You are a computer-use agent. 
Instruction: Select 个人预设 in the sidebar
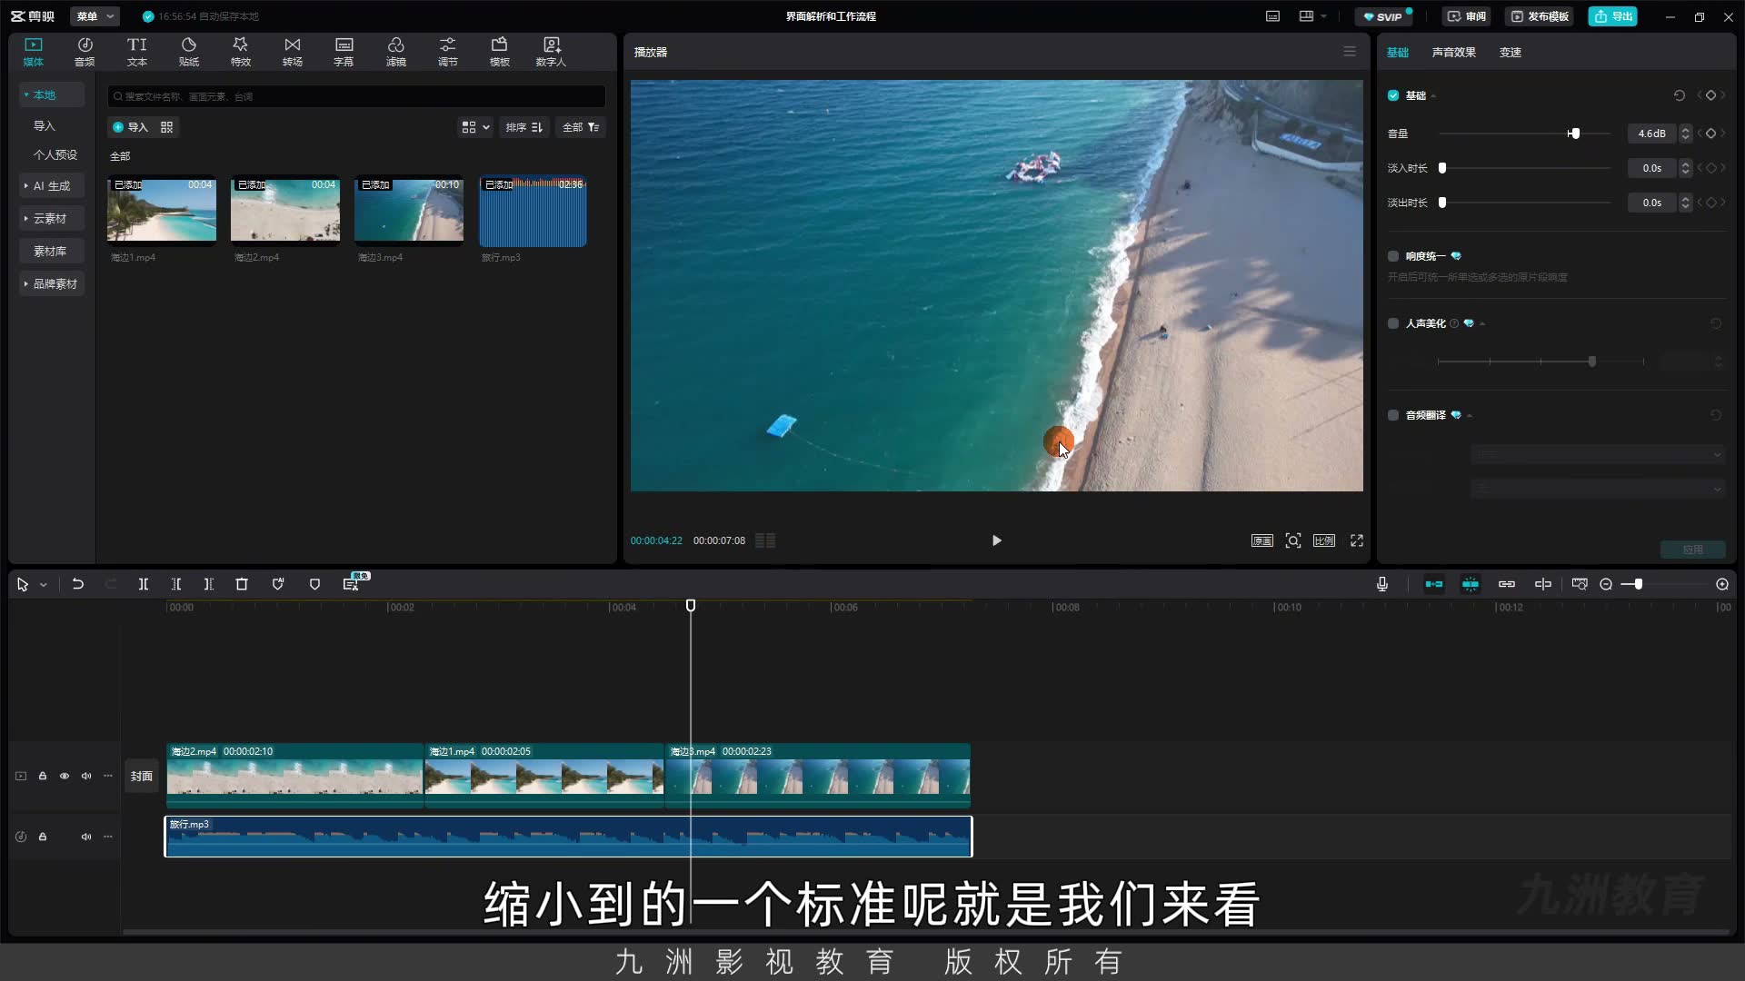tap(55, 154)
